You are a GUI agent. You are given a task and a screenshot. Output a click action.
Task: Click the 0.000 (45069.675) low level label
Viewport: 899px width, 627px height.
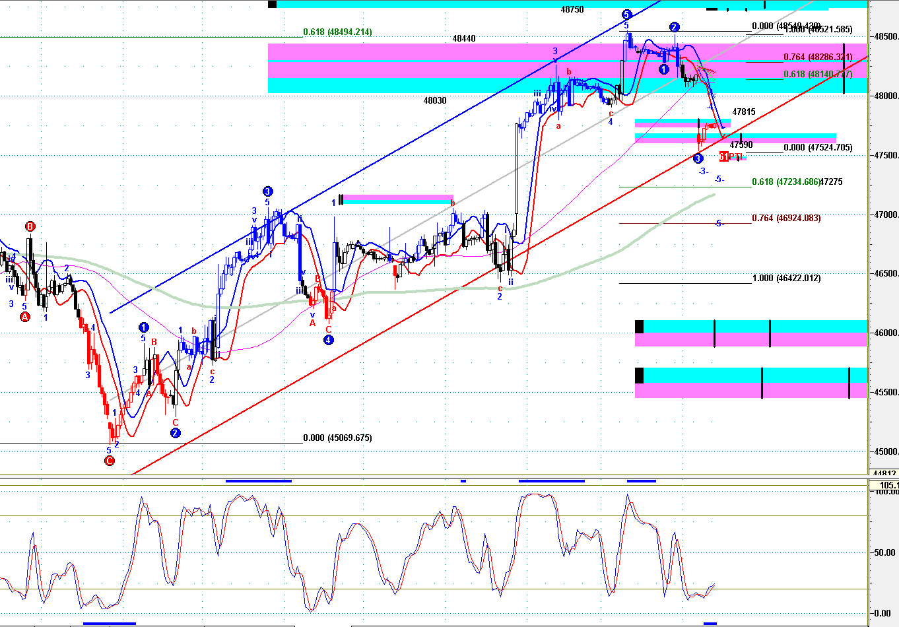(337, 438)
